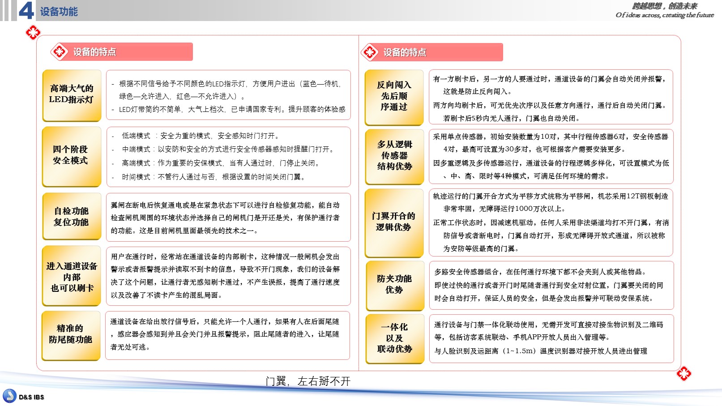Click the flower icon in left 设备的特点 header
This screenshot has height=406, width=722.
[x=59, y=52]
